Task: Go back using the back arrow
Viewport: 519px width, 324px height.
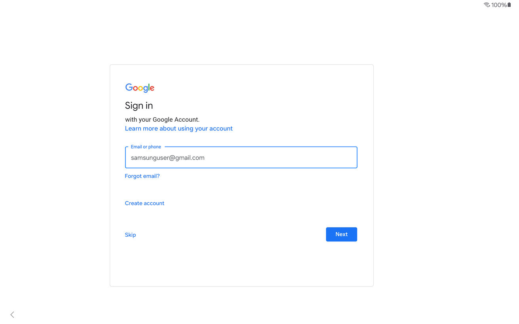Action: click(12, 315)
